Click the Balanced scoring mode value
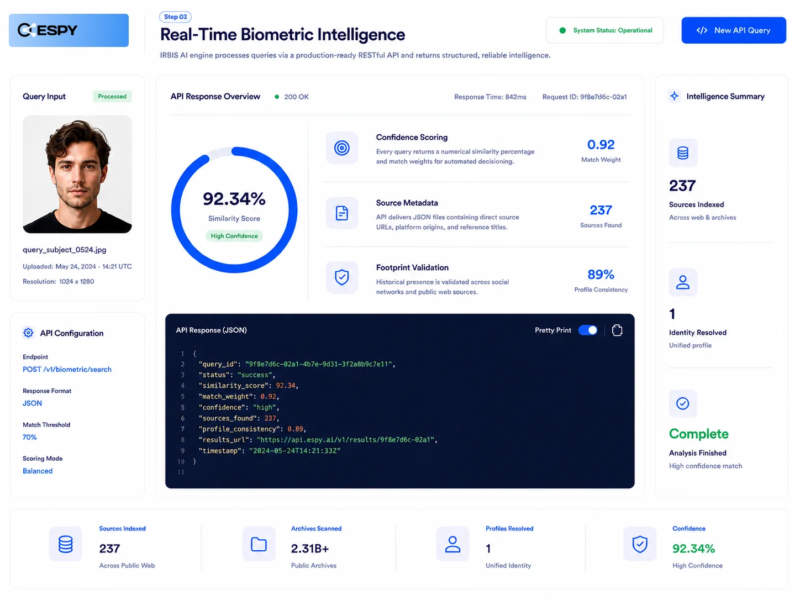The height and width of the screenshot is (600, 800). 38,471
